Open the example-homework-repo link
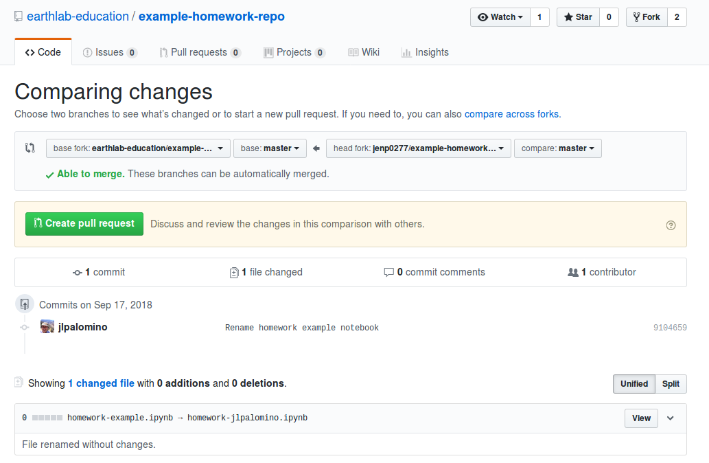 tap(211, 16)
